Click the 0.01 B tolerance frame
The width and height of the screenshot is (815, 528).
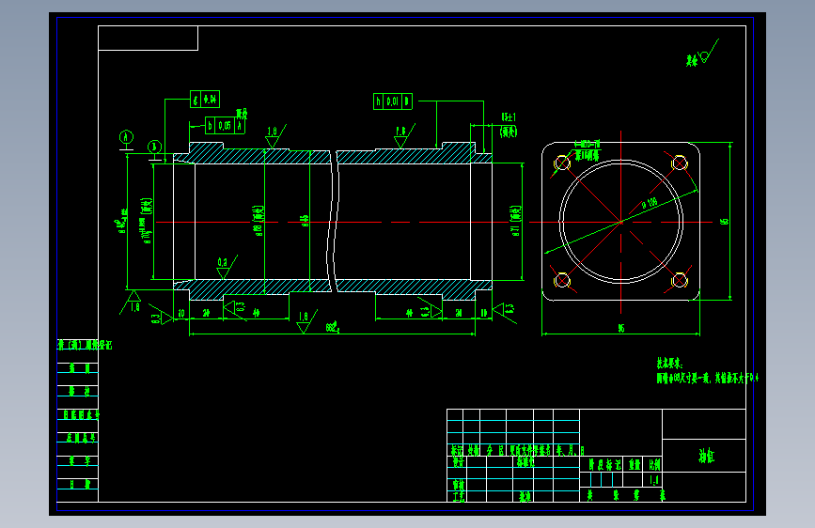[392, 101]
